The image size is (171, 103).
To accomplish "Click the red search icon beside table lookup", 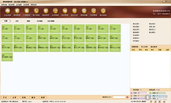I will click(x=127, y=97).
